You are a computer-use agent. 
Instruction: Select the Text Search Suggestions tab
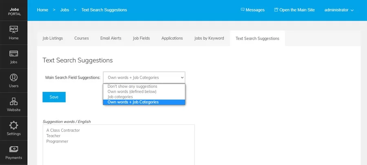[257, 38]
